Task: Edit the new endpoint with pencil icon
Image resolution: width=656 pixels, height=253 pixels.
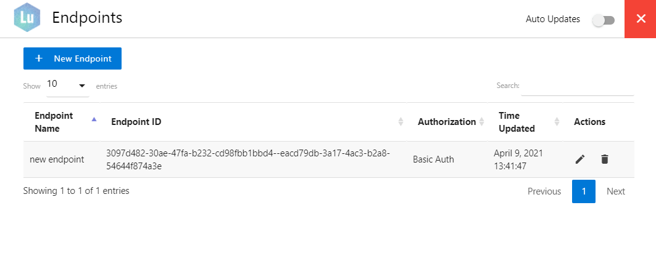Action: 579,159
